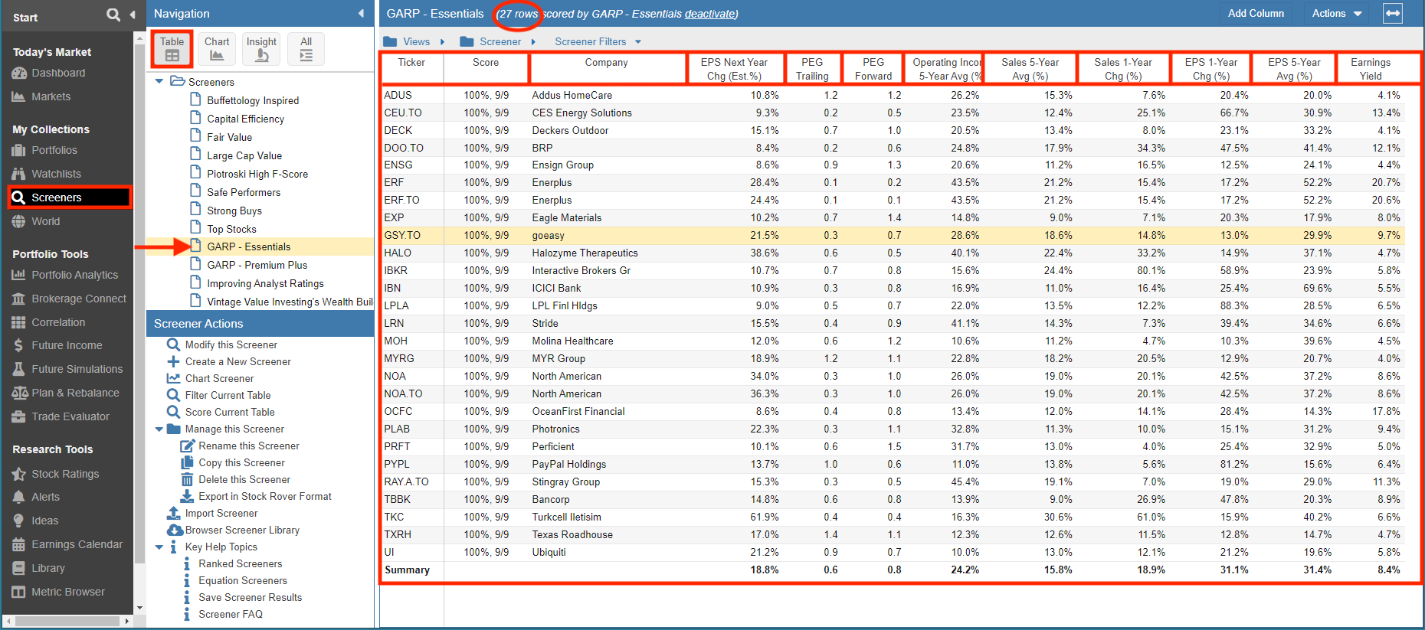Collapse Key Help Topics group
This screenshot has height=630, width=1425.
159,547
